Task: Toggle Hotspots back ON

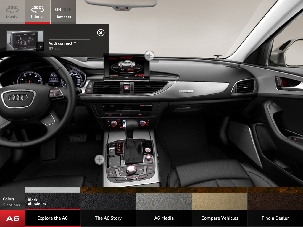Action: 58,9
